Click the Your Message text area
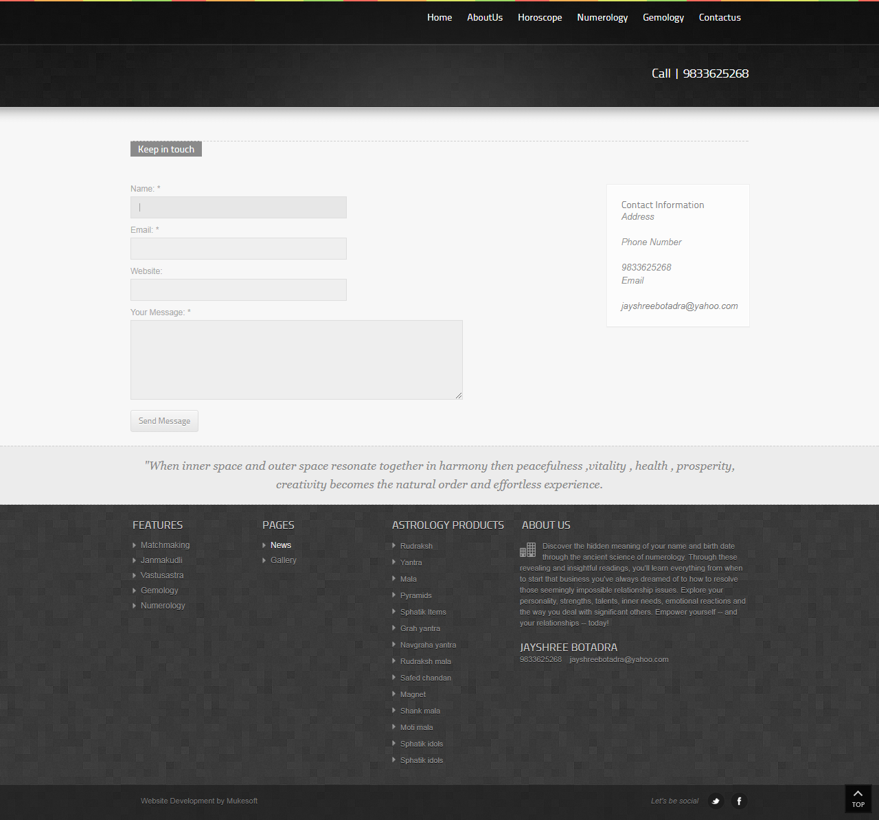 (296, 360)
